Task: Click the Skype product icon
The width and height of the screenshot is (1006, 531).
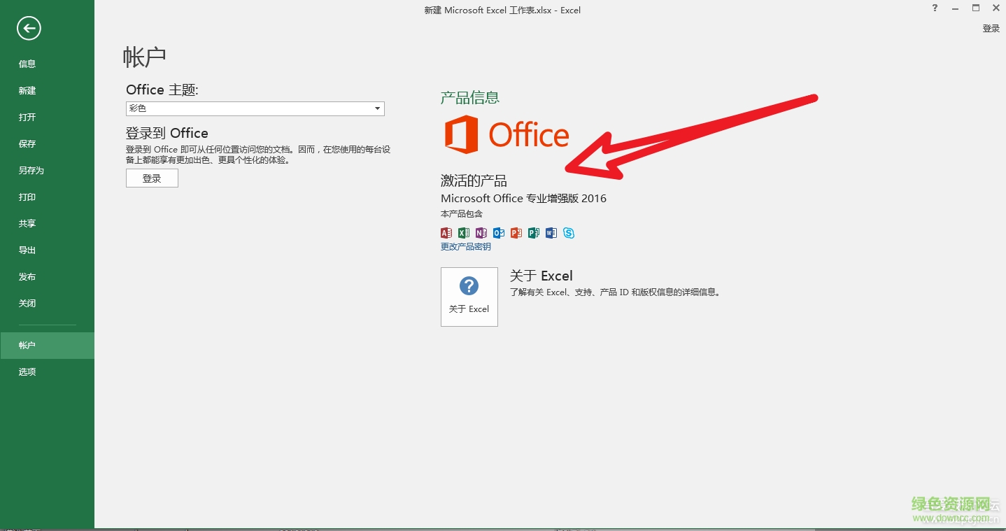Action: [x=569, y=233]
